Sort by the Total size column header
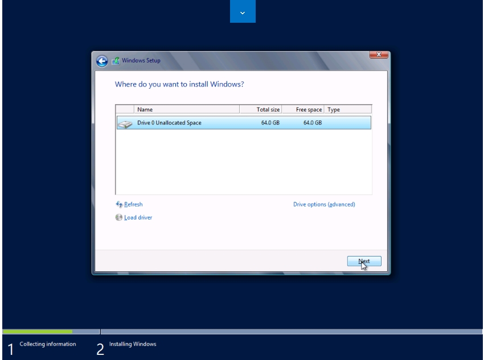 point(261,109)
